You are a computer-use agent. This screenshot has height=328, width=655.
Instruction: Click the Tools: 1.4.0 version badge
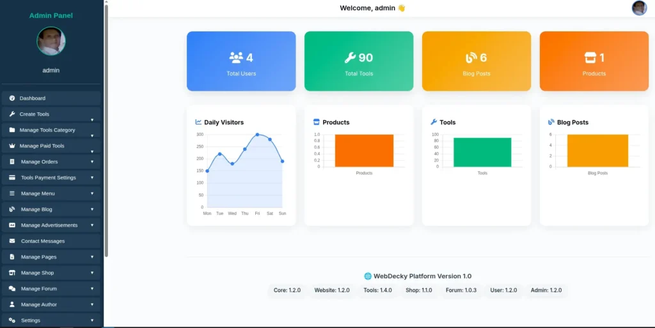[377, 290]
